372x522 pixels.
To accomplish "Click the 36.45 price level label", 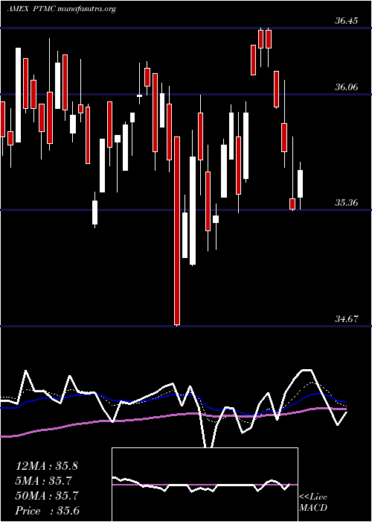I will pos(346,21).
